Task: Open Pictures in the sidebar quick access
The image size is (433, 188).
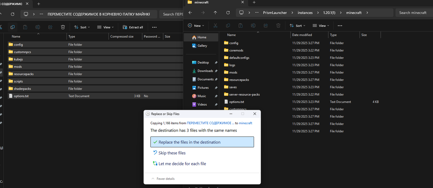Action: [202, 88]
